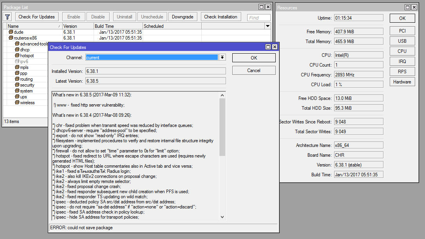425x239 pixels.
Task: Close the Check For Updates dialog
Action: click(275, 47)
